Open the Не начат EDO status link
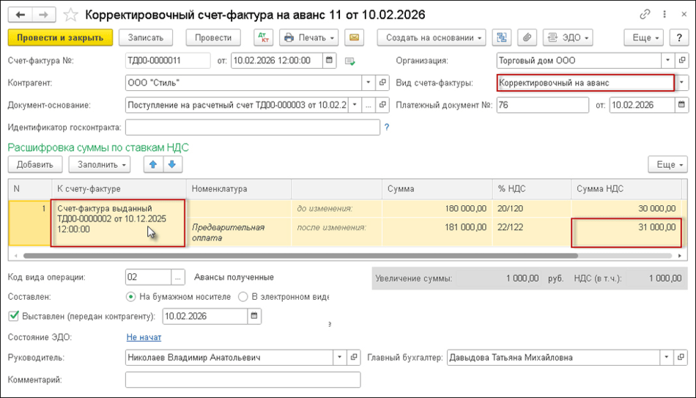 pos(144,337)
